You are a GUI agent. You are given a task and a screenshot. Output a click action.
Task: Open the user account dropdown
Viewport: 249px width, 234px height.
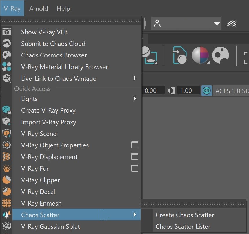[x=186, y=24]
